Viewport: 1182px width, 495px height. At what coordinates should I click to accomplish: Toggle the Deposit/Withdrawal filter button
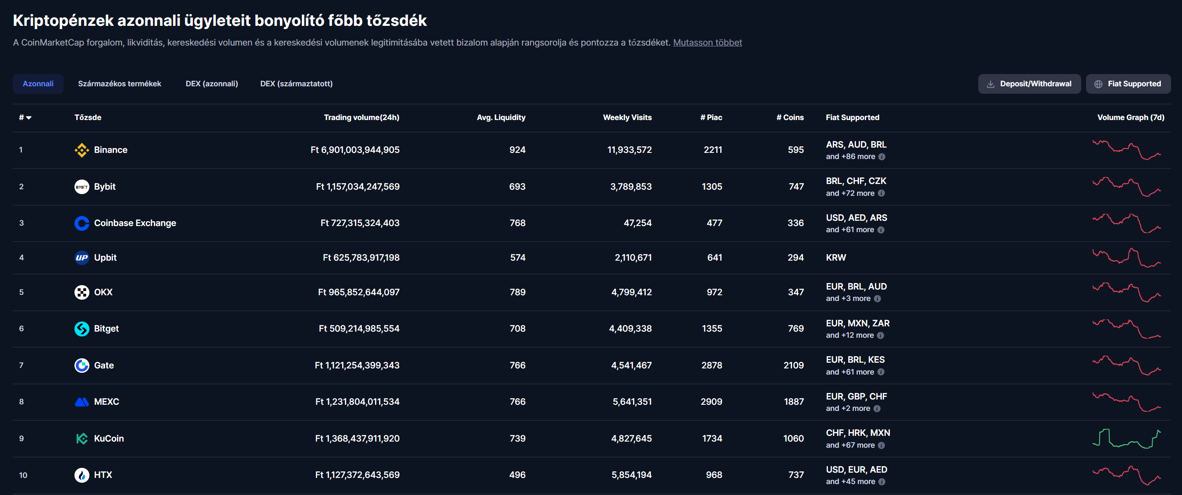click(1029, 84)
